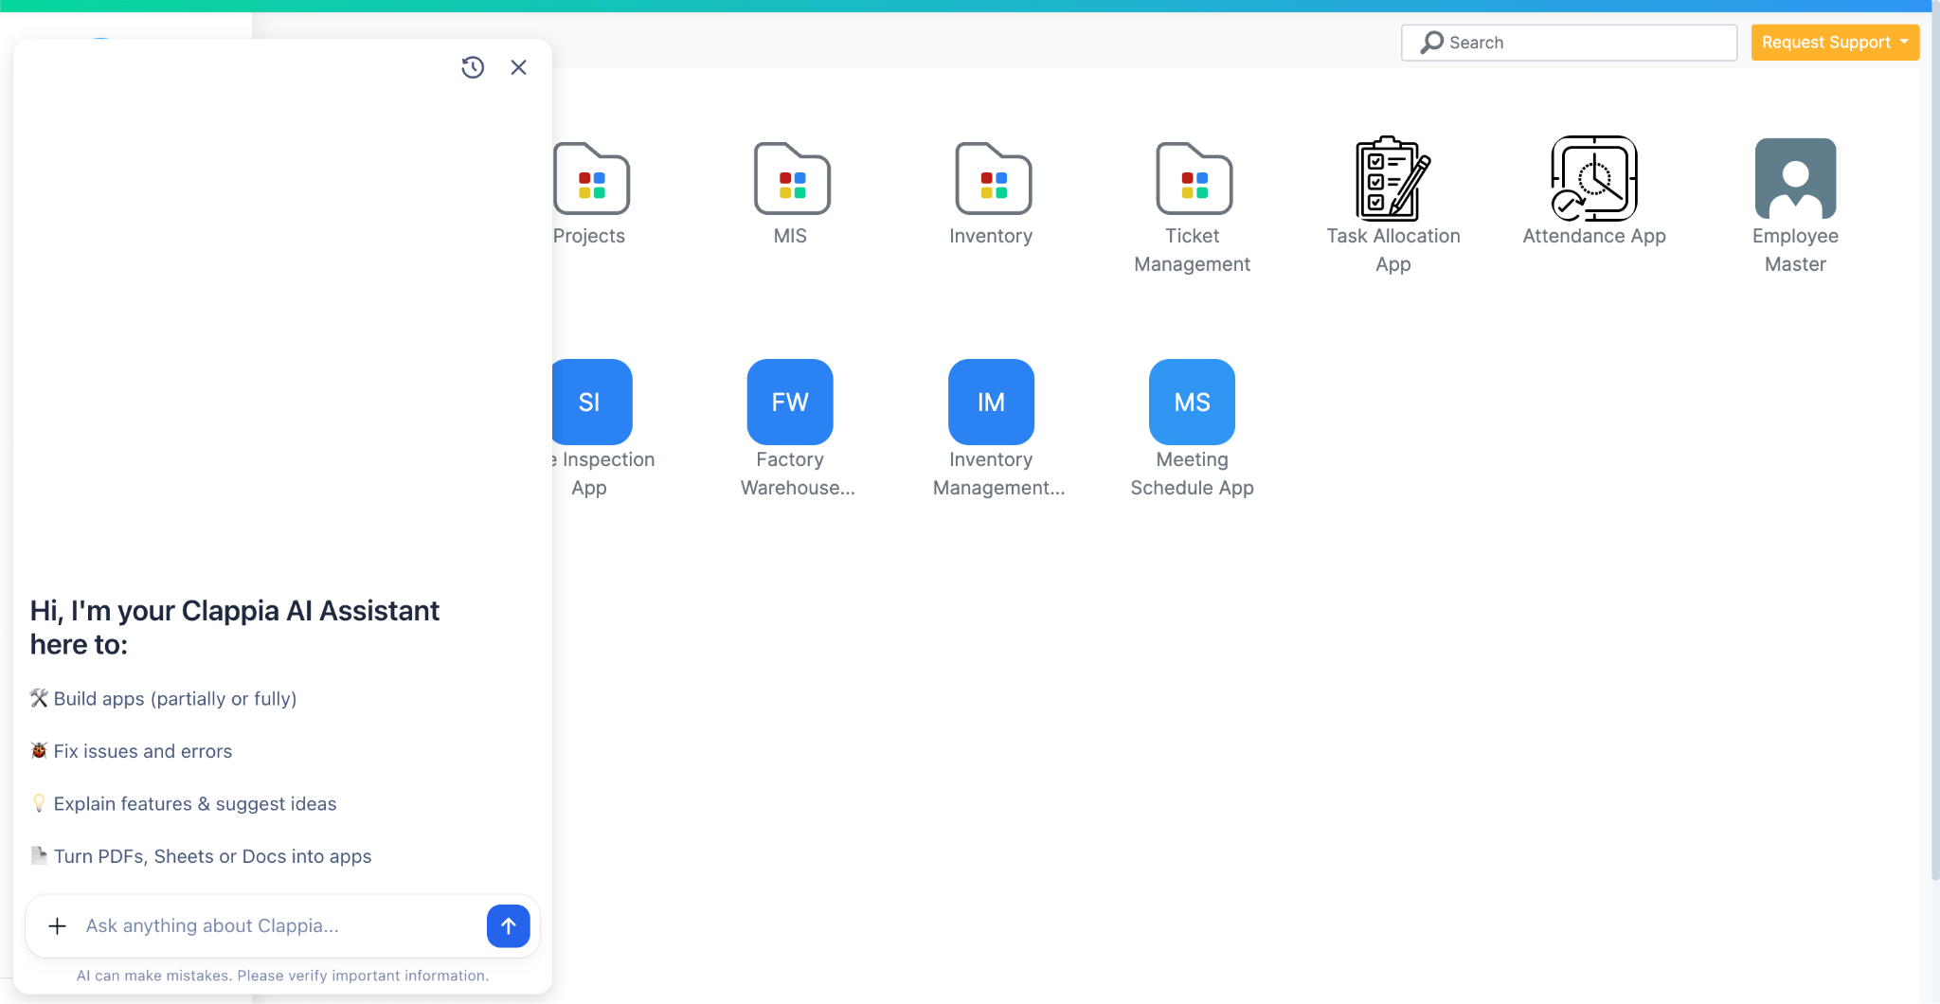Open the MS Meeting Schedule App
Image resolution: width=1940 pixels, height=1004 pixels.
click(x=1192, y=402)
